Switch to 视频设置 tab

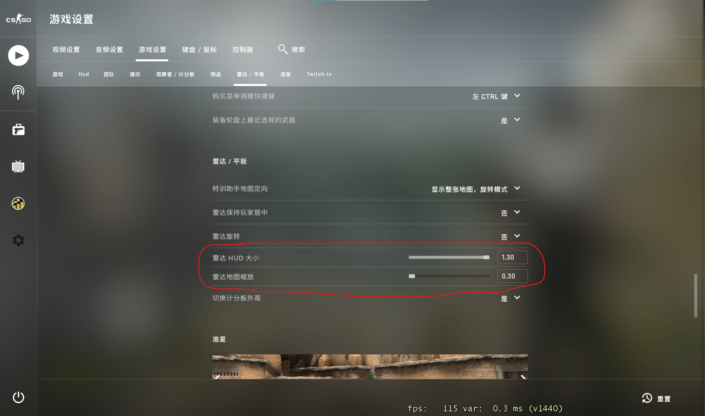66,50
